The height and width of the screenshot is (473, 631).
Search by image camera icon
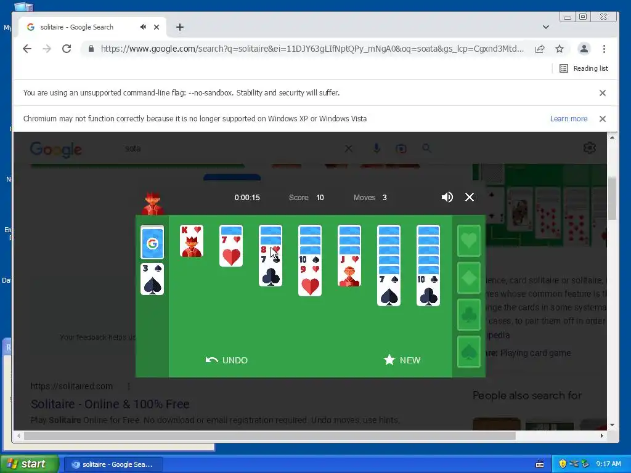click(401, 149)
